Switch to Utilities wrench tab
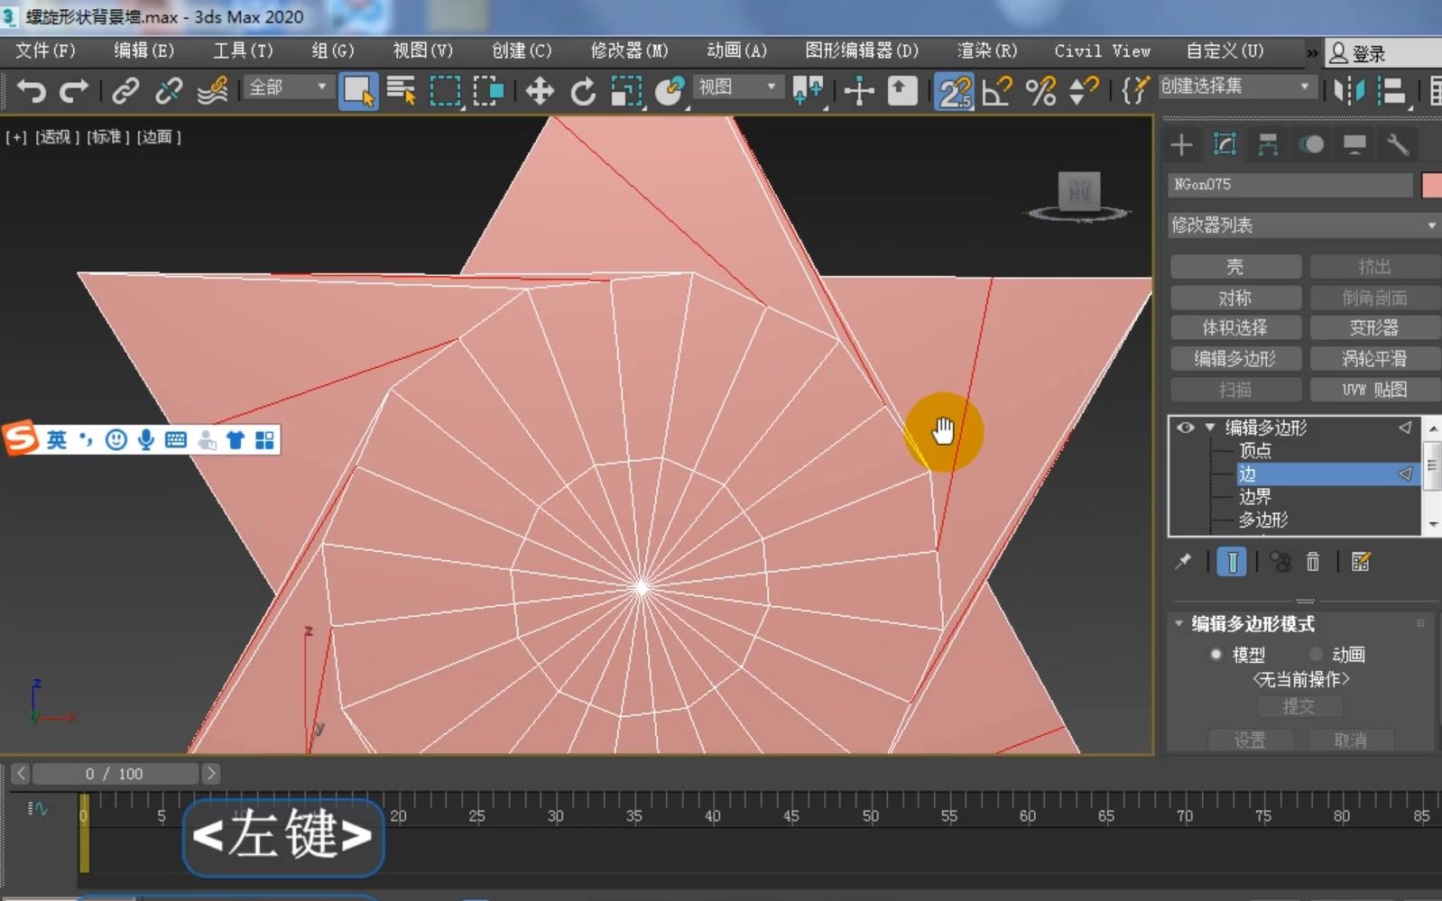 1398,144
